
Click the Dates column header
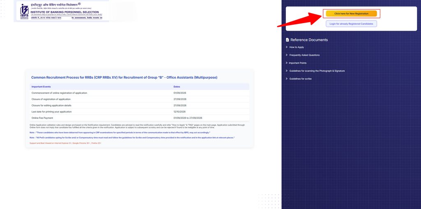177,87
